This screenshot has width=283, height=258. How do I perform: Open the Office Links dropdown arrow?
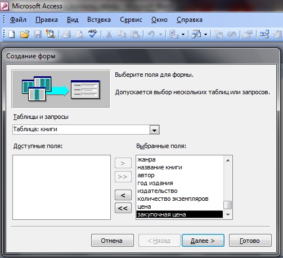tap(183, 34)
